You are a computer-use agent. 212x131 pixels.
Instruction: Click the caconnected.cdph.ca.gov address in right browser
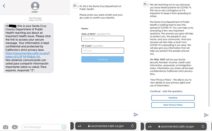tap(177, 127)
